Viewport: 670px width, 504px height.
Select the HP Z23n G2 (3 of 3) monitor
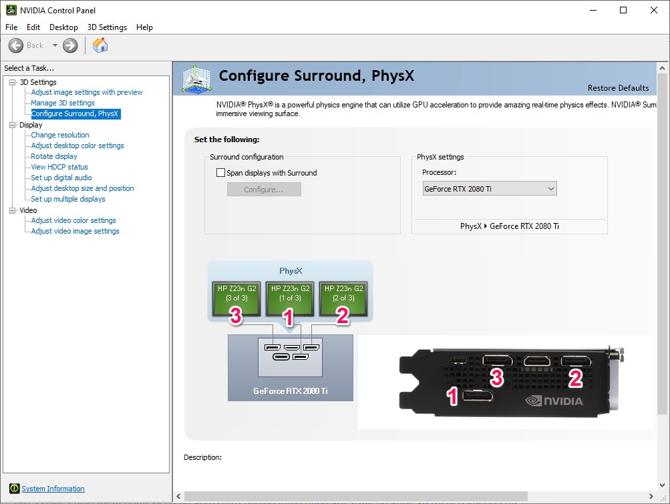click(236, 298)
